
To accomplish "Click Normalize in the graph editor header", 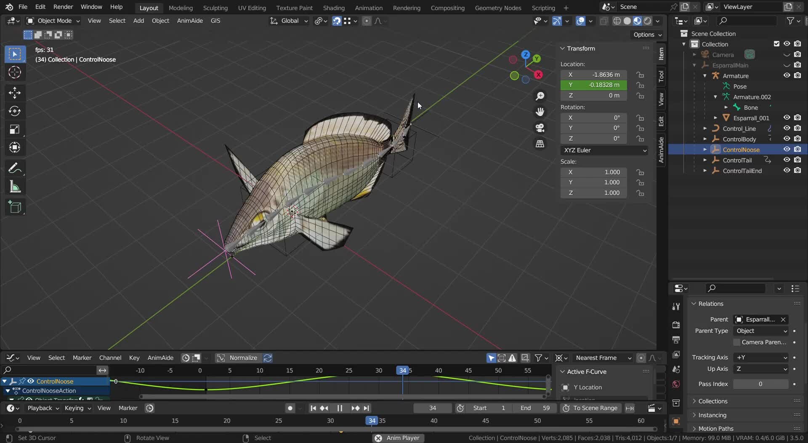I will 243,358.
